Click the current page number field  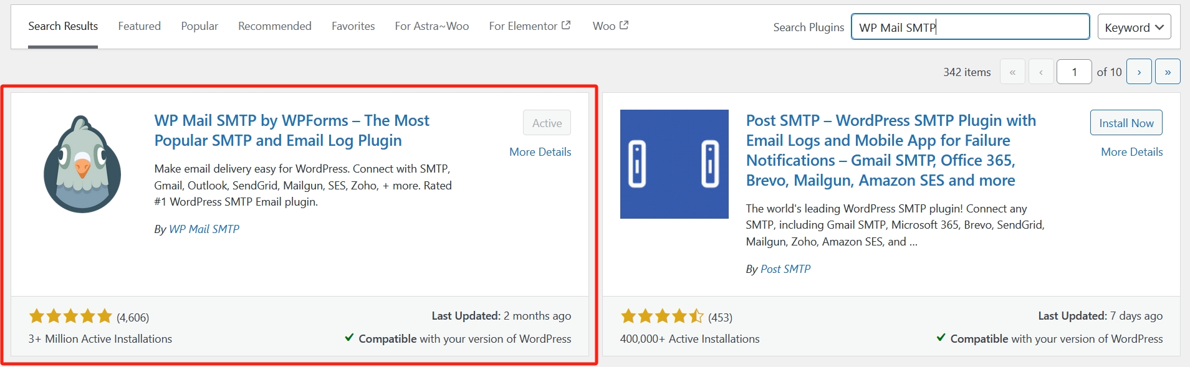[1074, 72]
